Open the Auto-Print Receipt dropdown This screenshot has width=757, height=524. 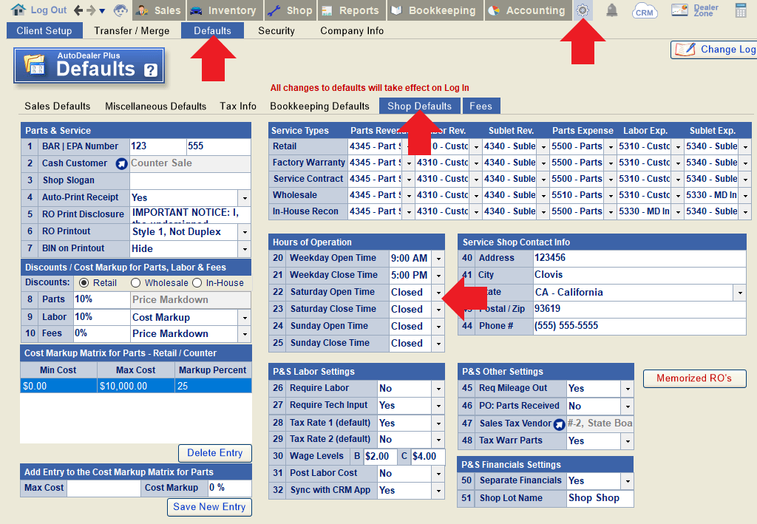(245, 198)
